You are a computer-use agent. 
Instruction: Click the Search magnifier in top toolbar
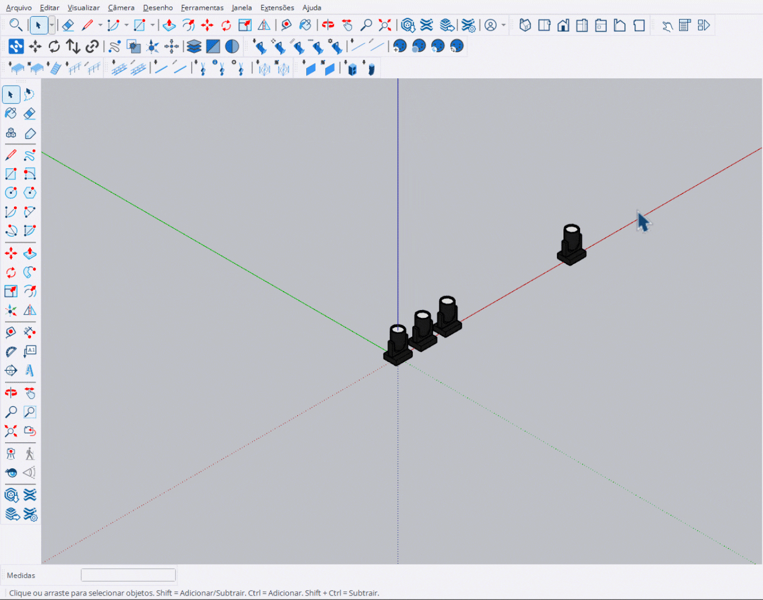click(16, 25)
